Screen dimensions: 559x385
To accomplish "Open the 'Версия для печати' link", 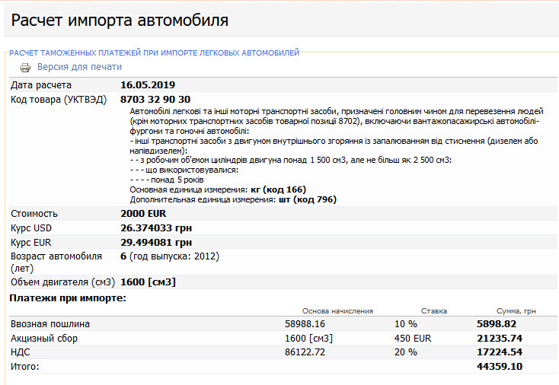I will (79, 67).
